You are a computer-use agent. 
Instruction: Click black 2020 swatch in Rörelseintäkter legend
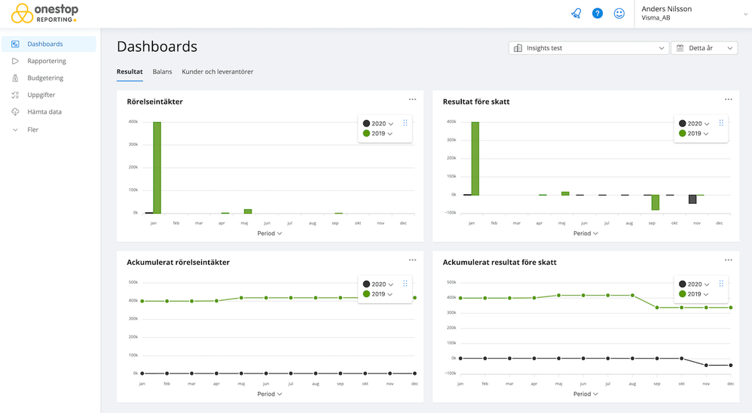pos(366,123)
